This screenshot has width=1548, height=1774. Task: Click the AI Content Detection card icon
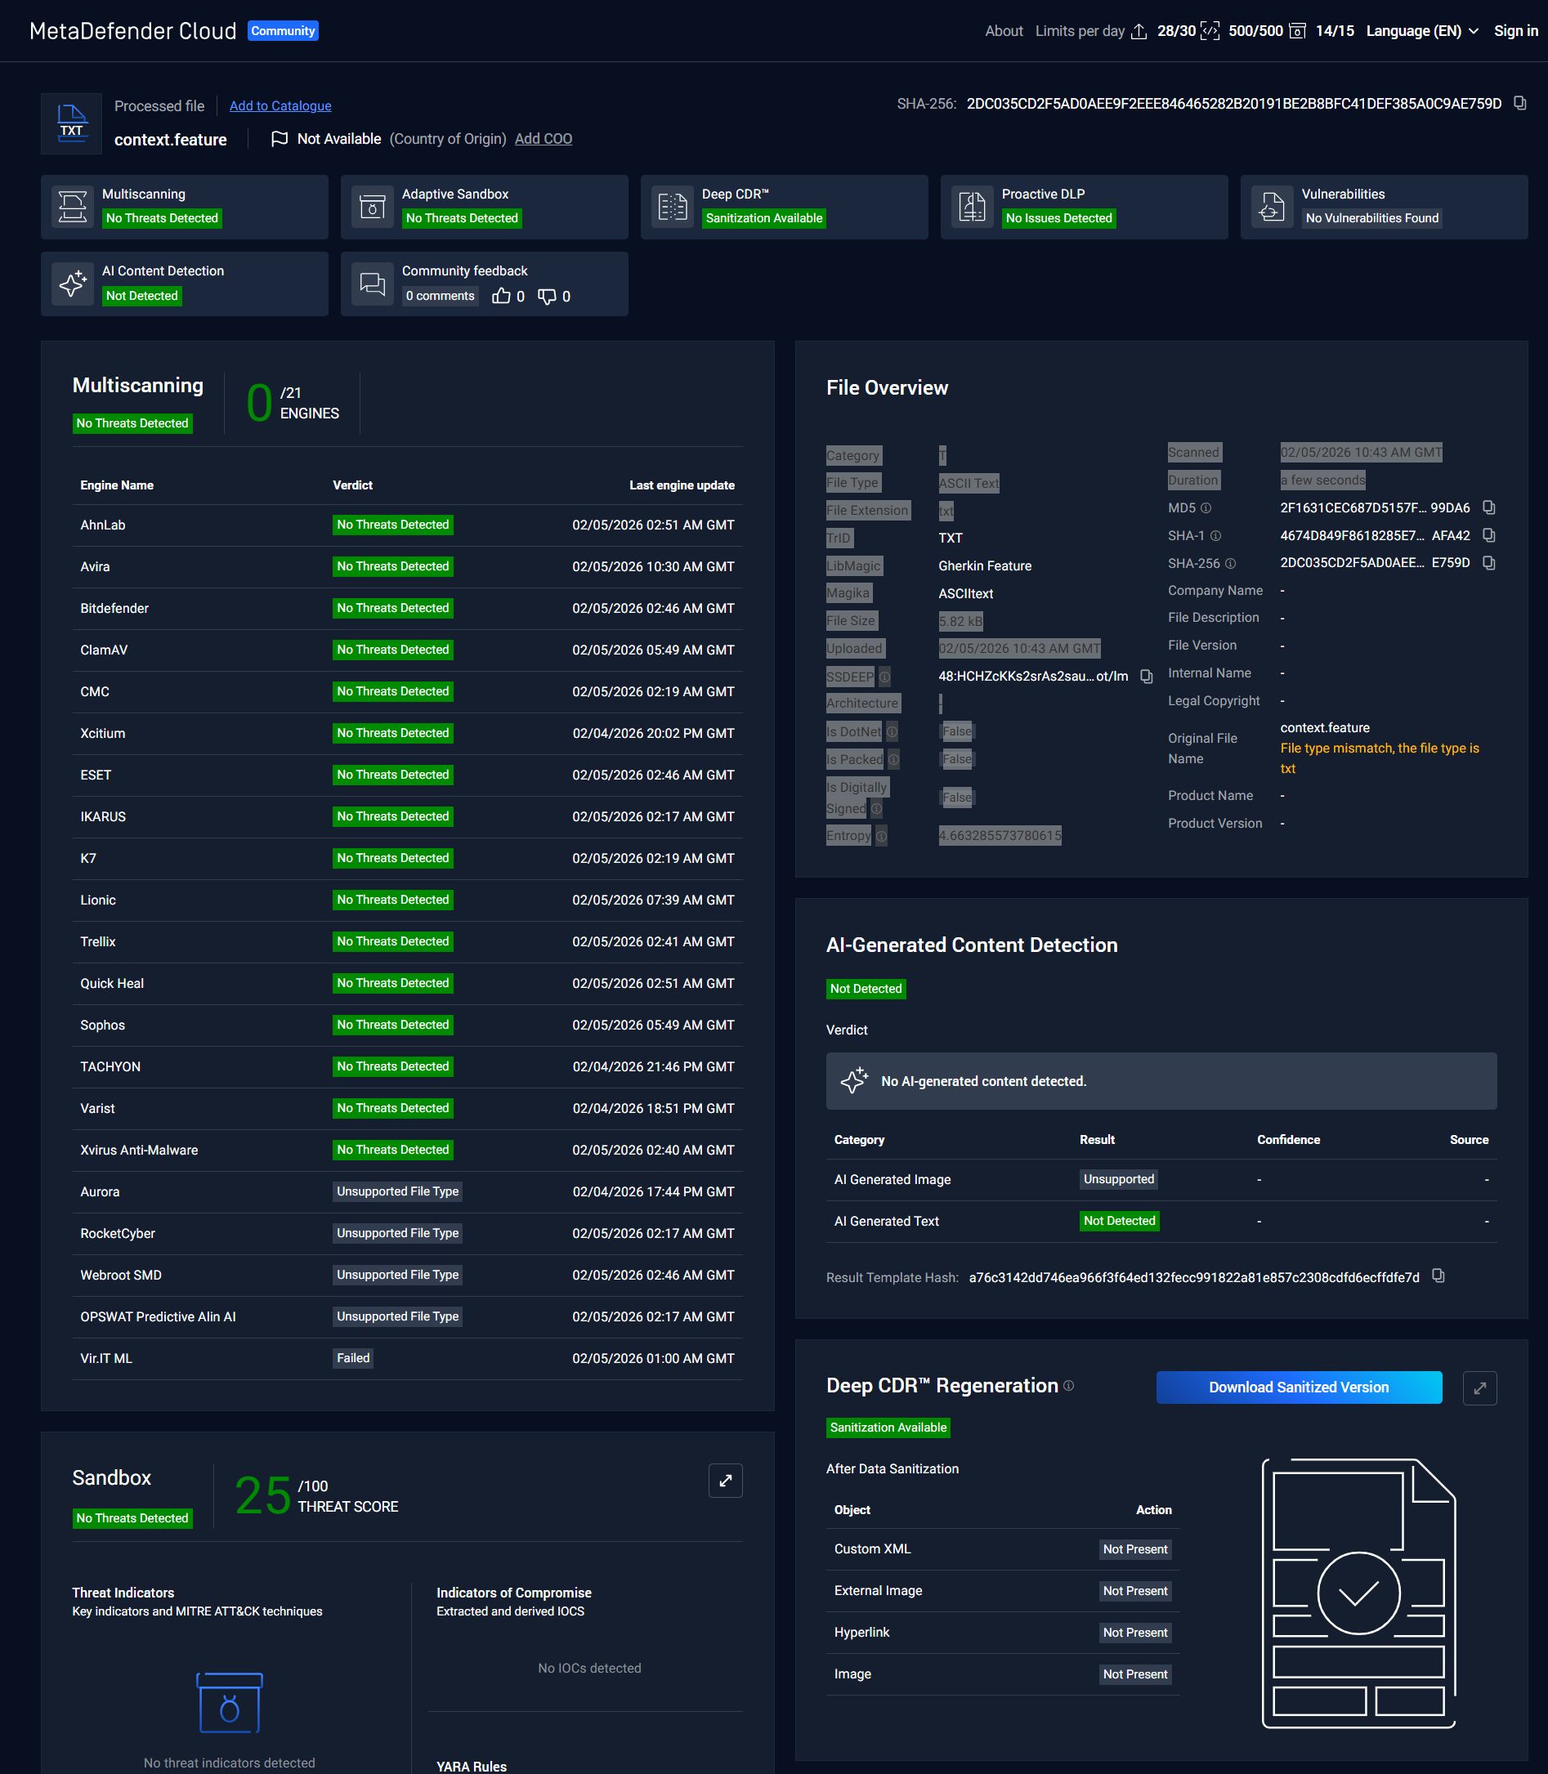(x=73, y=284)
